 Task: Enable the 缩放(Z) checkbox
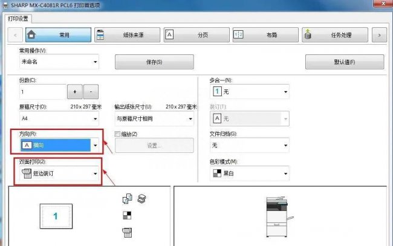(x=117, y=134)
